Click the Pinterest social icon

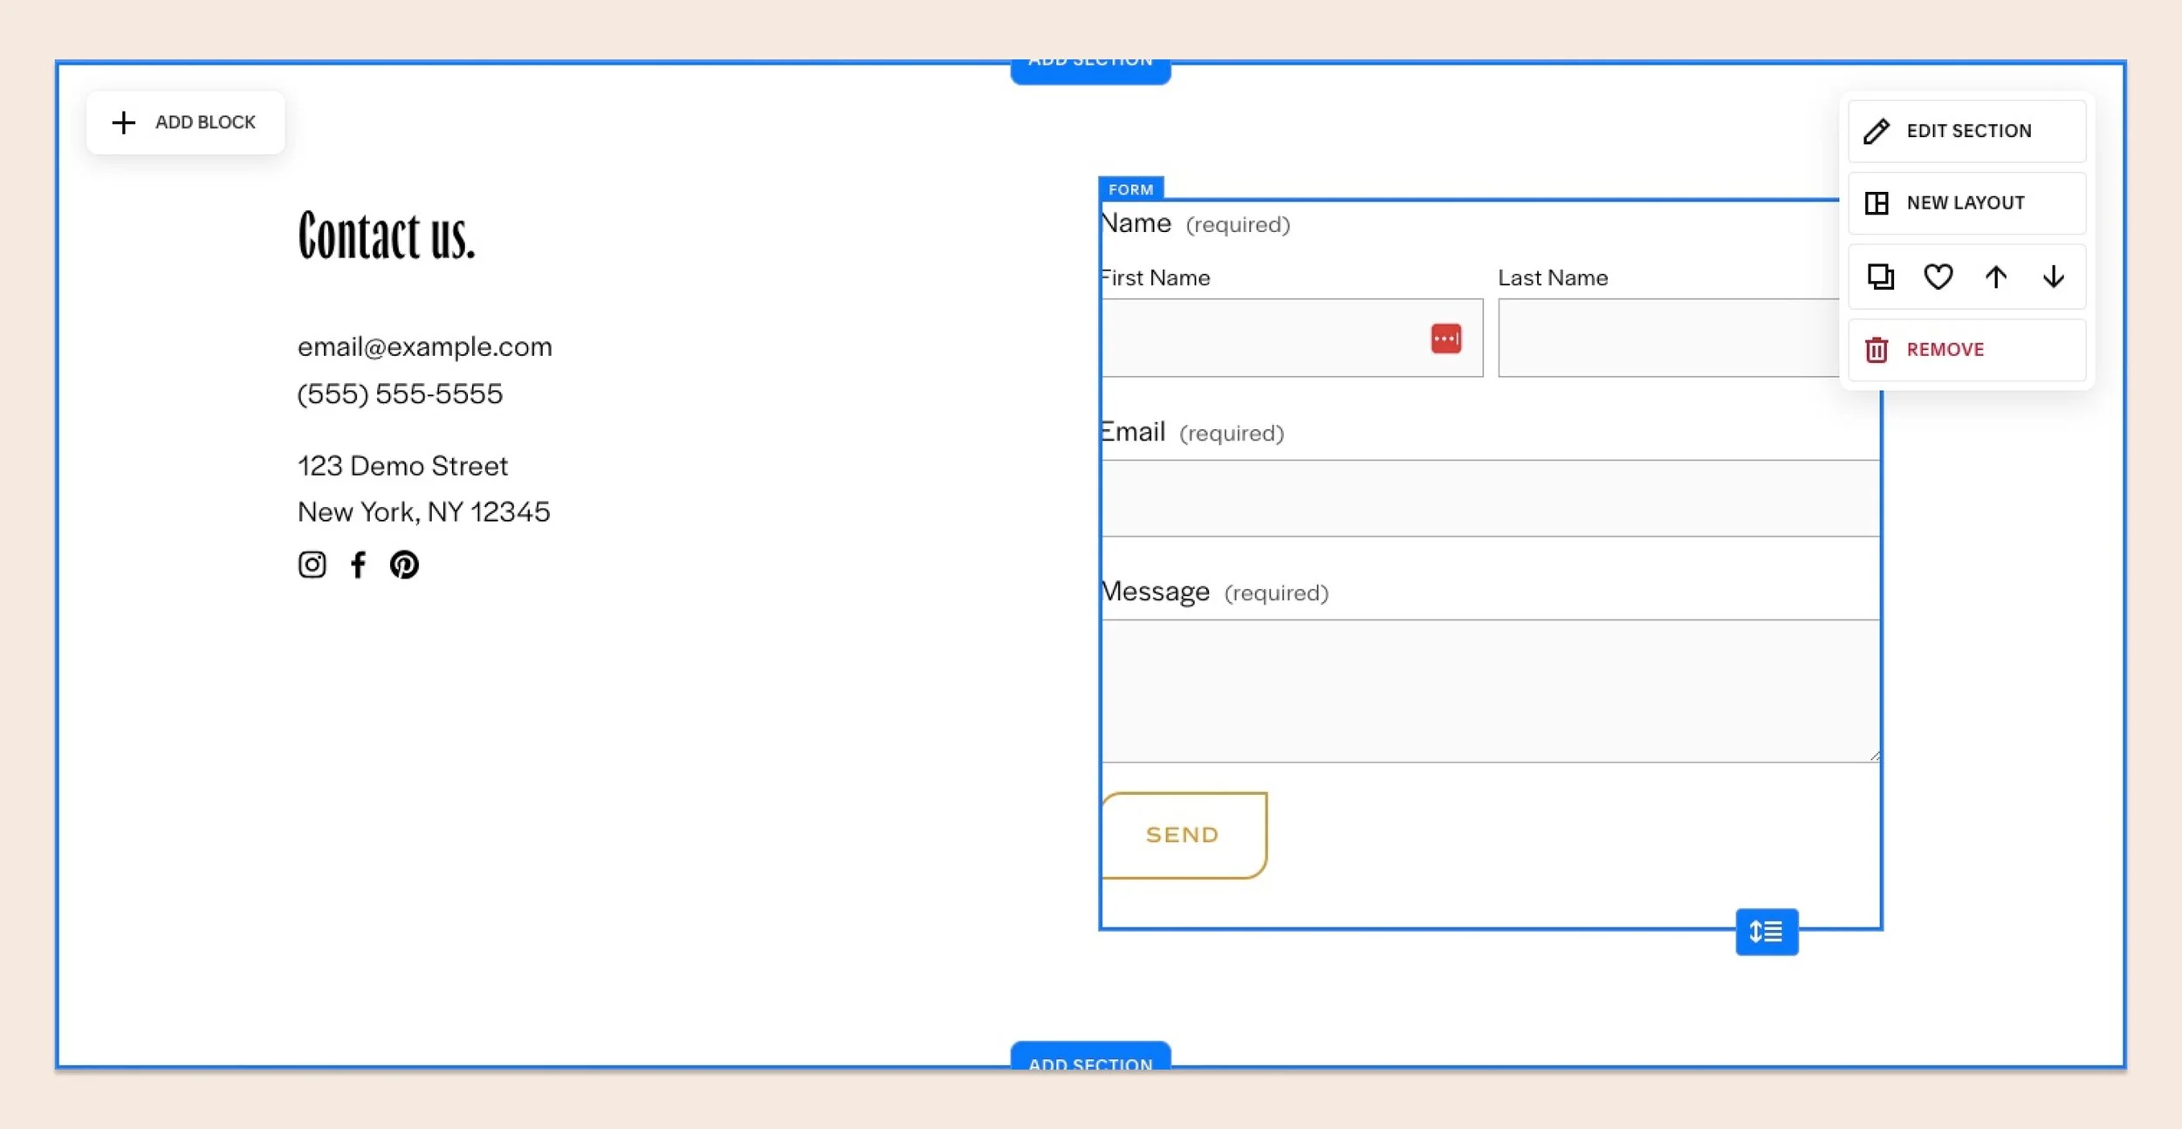405,565
